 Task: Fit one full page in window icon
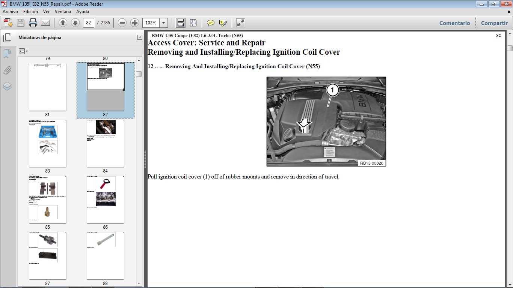tap(193, 23)
